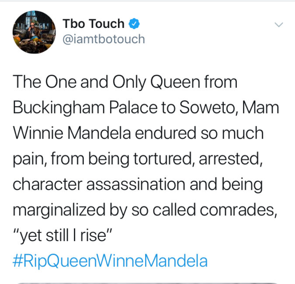Open the @iamtbotouch handle link
This screenshot has height=284, width=295.
point(104,39)
